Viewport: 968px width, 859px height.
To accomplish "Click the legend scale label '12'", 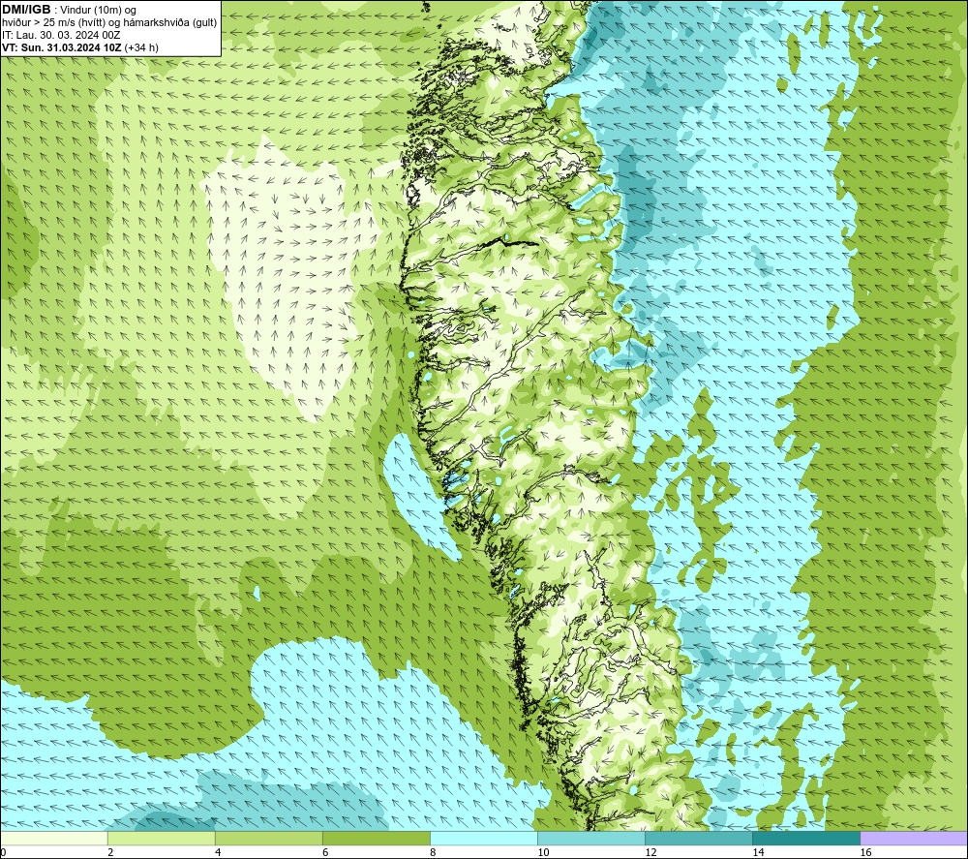I will (x=650, y=853).
